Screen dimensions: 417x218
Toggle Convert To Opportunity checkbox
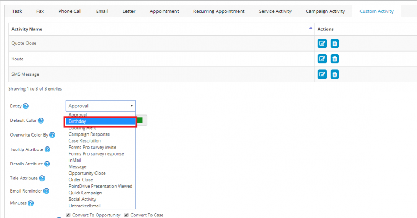tap(68, 215)
